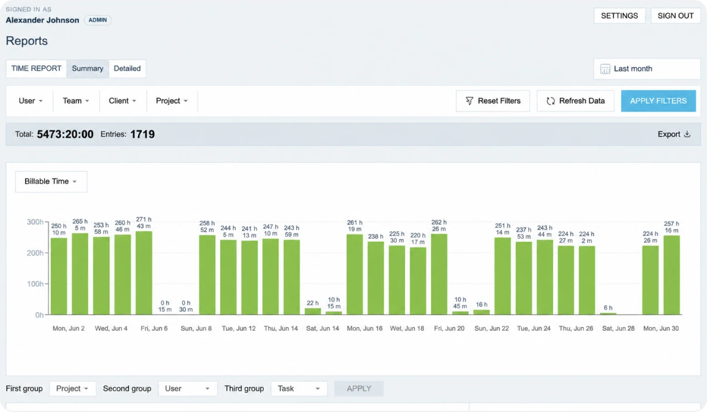Click the funnel icon in Reset Filters
Viewport: 707px width, 412px height.
tap(469, 101)
